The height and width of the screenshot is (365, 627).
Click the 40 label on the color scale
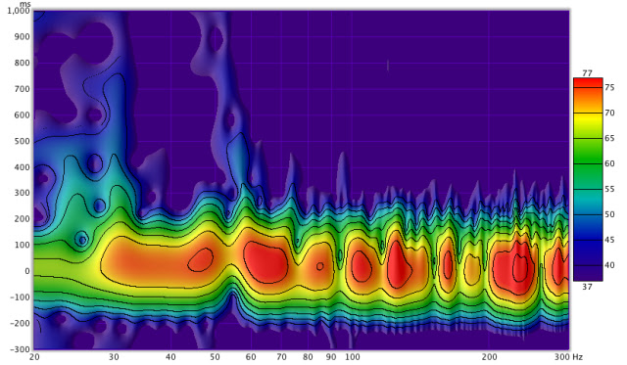click(x=609, y=265)
